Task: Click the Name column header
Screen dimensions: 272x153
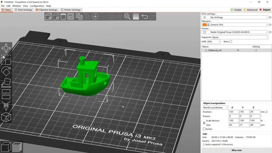Action: coord(205,47)
